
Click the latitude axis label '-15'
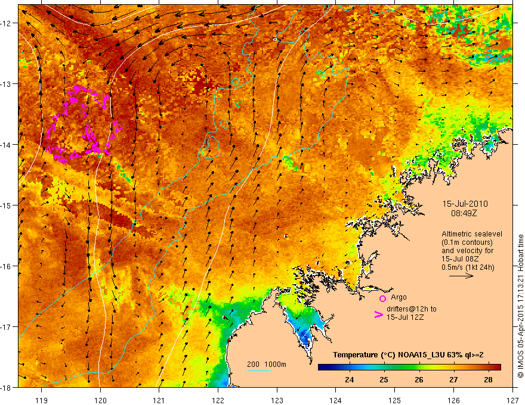[7, 205]
